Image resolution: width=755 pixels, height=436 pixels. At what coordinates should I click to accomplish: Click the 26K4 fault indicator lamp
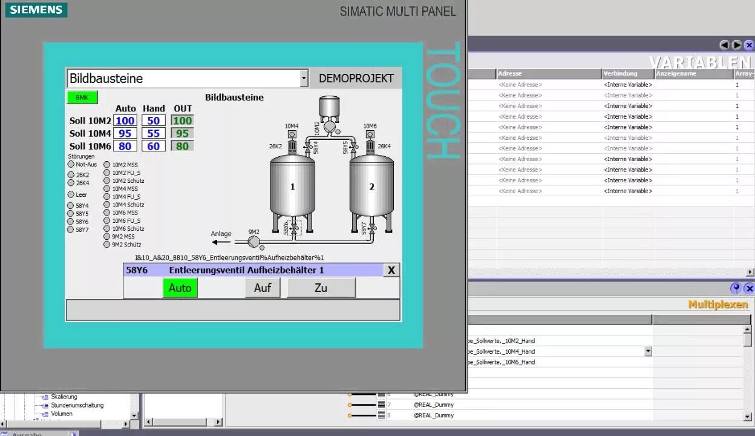pyautogui.click(x=71, y=183)
